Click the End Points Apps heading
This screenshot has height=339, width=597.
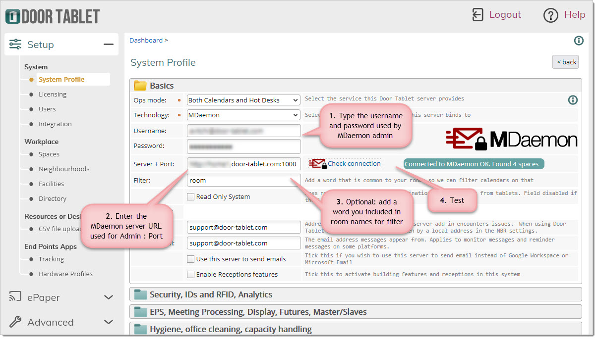51,246
